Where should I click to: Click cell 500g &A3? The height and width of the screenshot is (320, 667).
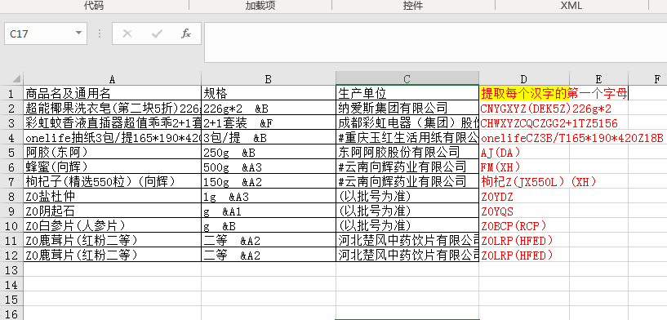click(269, 167)
